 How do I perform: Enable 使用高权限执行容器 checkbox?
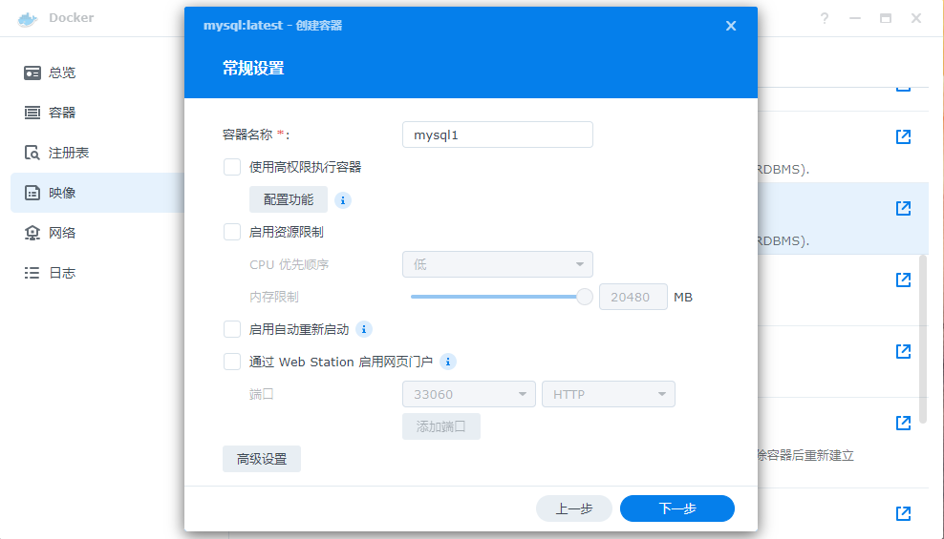click(x=232, y=167)
